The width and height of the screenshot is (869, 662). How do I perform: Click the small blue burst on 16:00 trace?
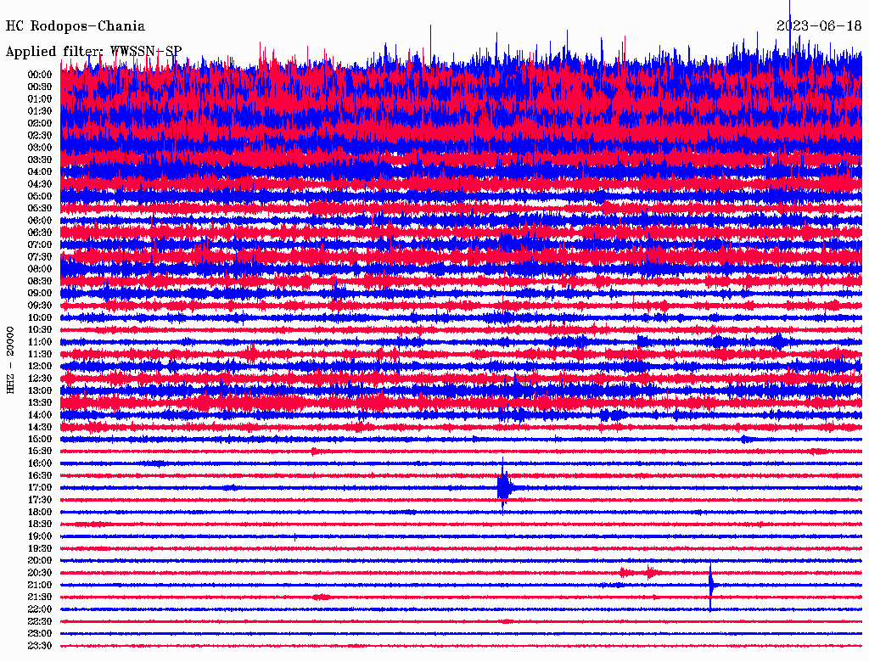point(154,463)
